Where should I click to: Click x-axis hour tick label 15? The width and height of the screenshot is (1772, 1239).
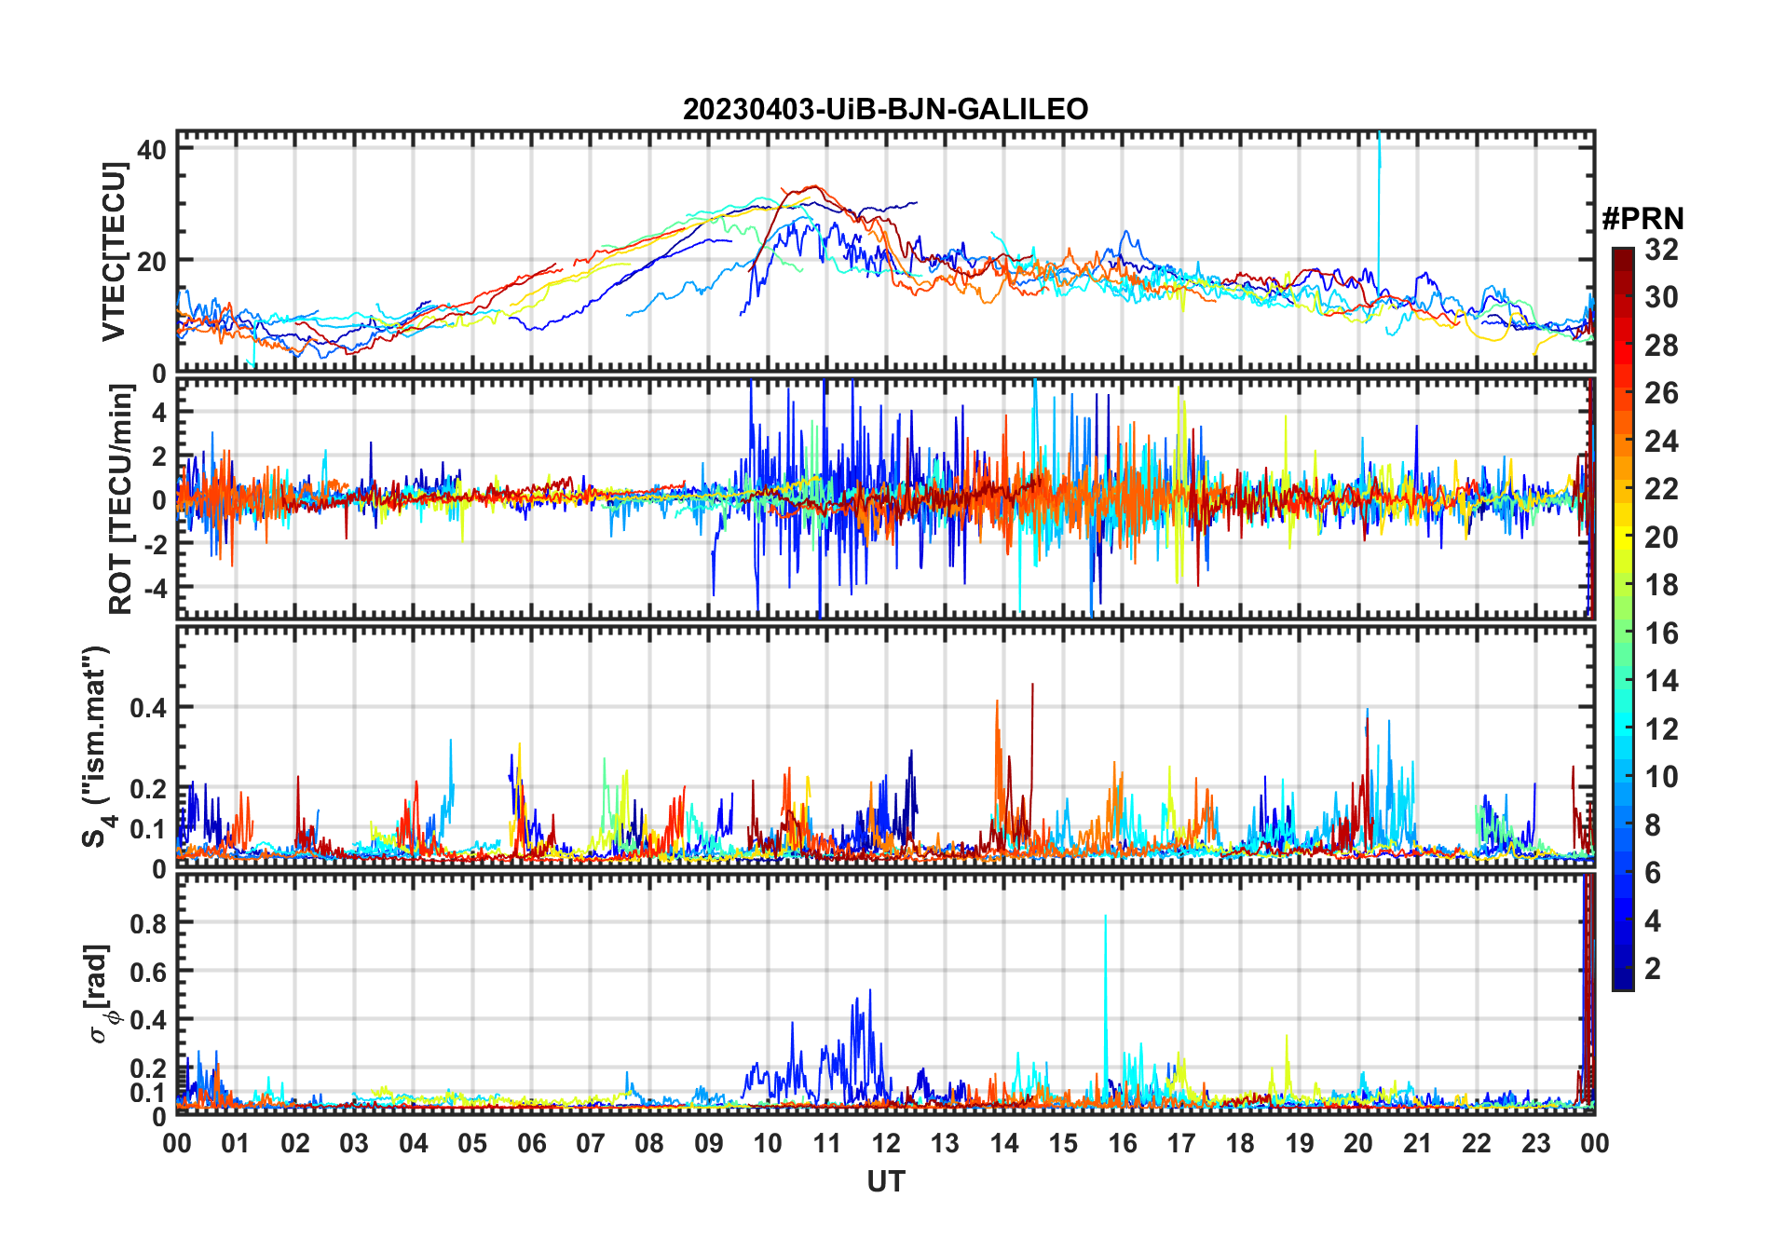click(1063, 1144)
